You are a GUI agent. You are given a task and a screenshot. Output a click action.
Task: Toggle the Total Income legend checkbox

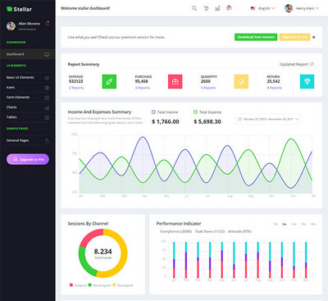coord(153,112)
